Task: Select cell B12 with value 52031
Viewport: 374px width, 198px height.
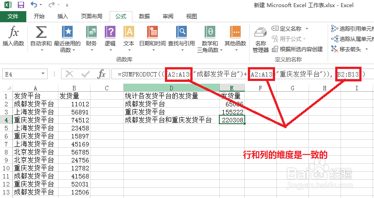Action: [74, 184]
